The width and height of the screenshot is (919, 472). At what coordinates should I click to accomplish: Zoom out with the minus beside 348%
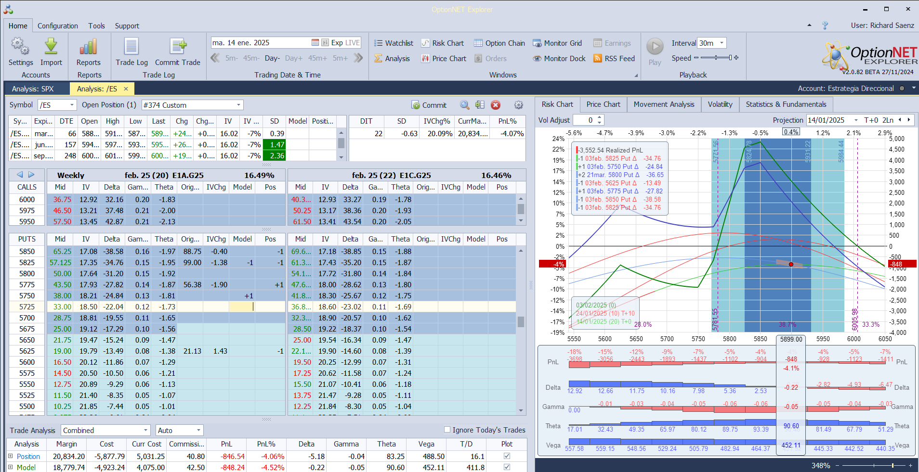837,465
